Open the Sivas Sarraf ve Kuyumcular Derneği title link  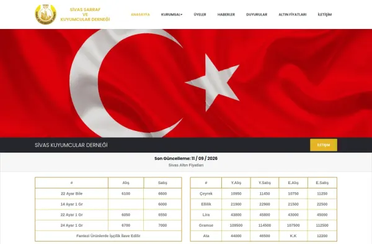click(85, 14)
